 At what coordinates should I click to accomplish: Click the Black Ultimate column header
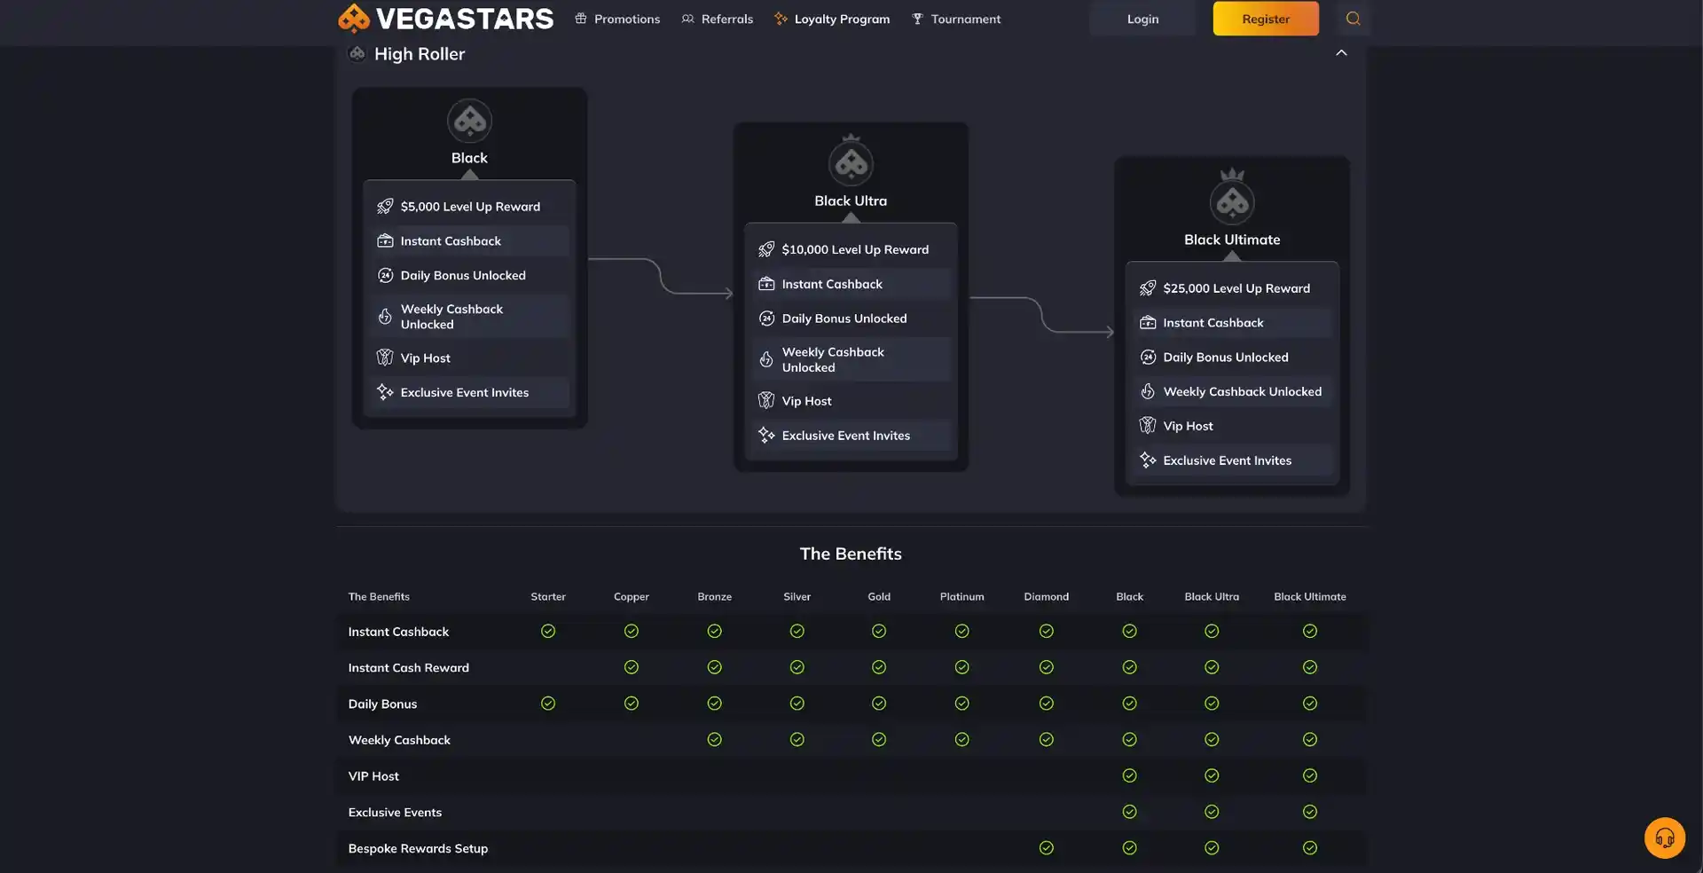tap(1310, 597)
